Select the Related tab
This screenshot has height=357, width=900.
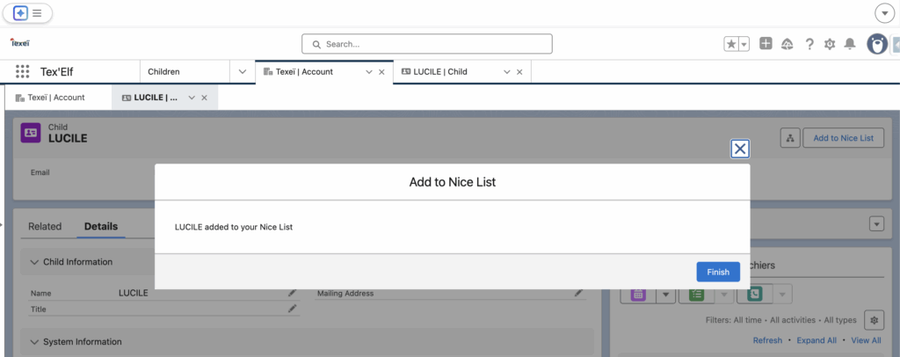(45, 226)
